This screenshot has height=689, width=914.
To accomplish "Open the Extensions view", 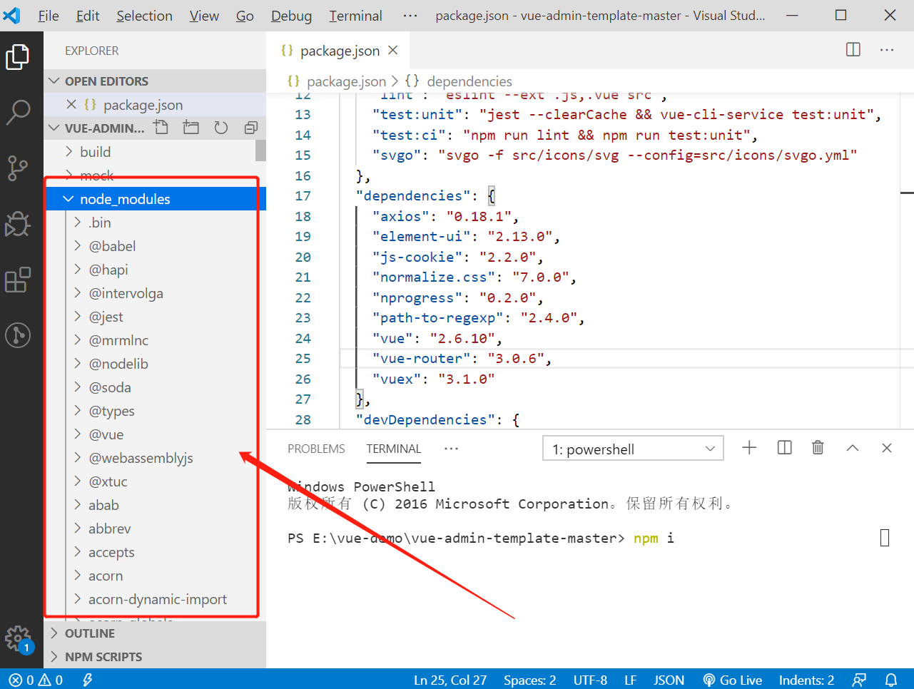I will tap(18, 280).
